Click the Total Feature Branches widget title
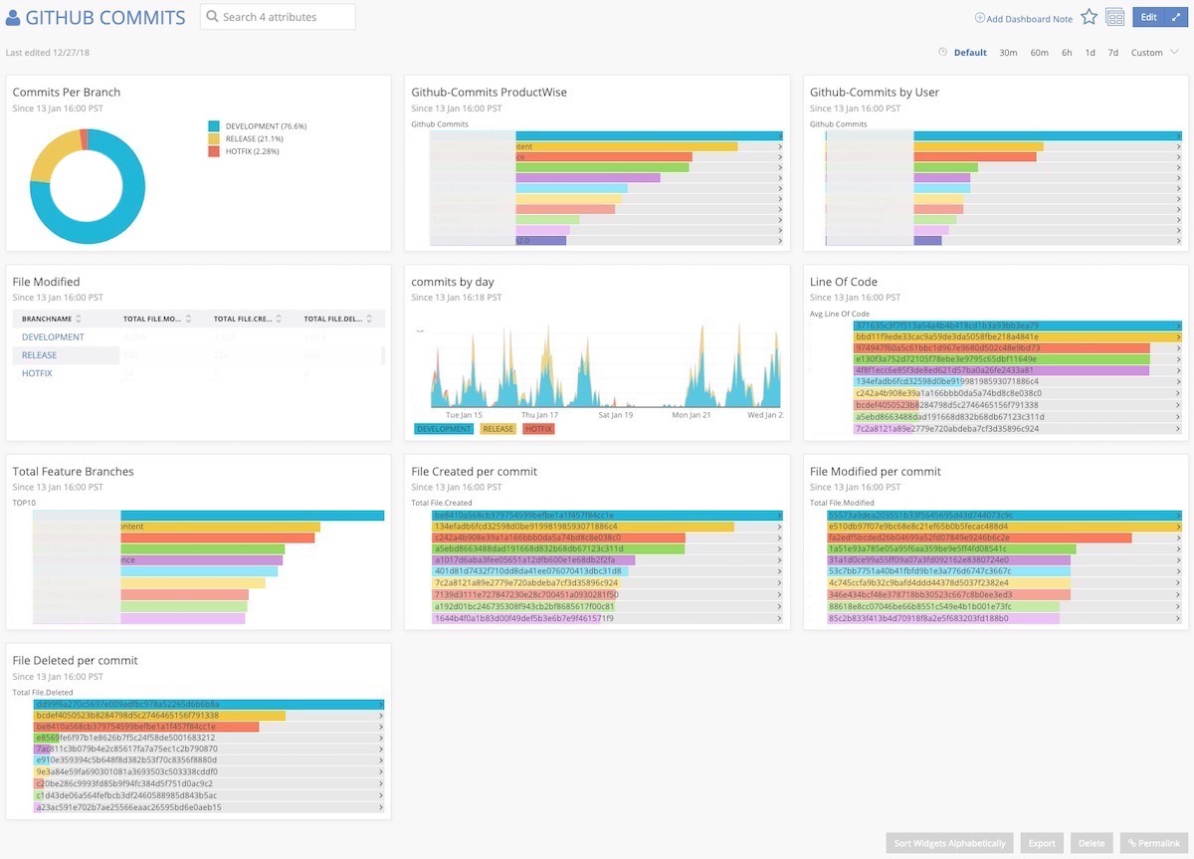The height and width of the screenshot is (859, 1194). [73, 471]
